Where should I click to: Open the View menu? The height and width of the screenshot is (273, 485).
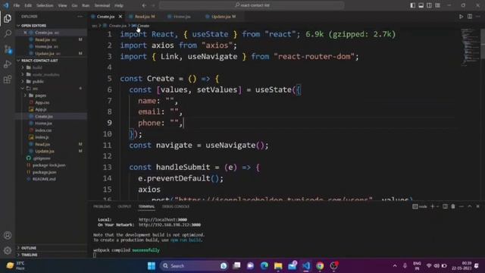coord(62,5)
